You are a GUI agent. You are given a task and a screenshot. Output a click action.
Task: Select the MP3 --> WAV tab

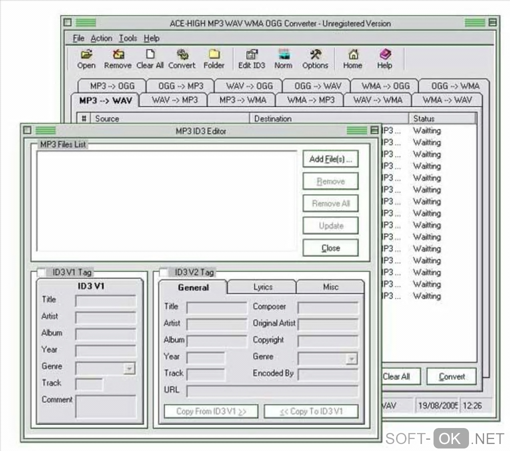tap(105, 100)
